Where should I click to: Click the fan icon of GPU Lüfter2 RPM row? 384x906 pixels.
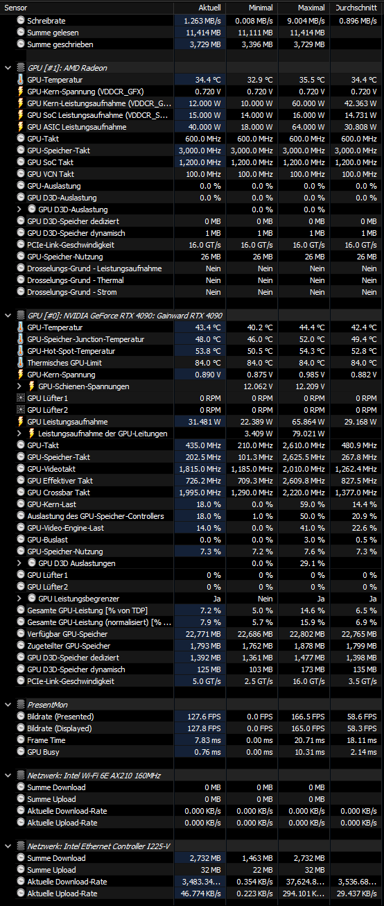point(20,410)
